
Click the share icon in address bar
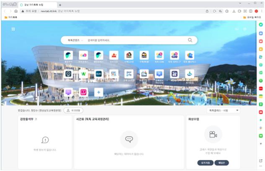(x=207, y=11)
